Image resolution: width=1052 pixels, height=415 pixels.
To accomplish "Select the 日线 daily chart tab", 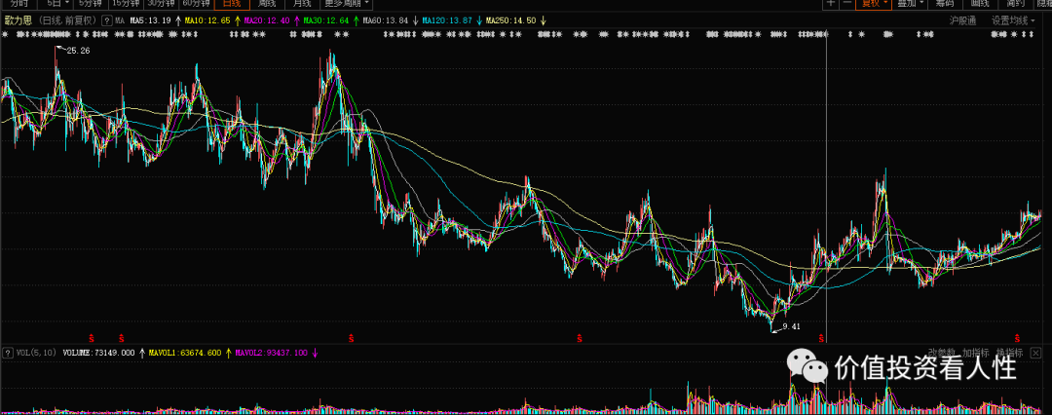I will tap(232, 3).
